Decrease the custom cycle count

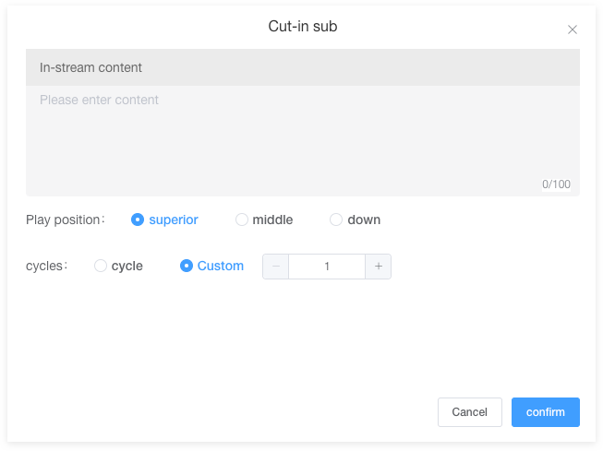(275, 267)
